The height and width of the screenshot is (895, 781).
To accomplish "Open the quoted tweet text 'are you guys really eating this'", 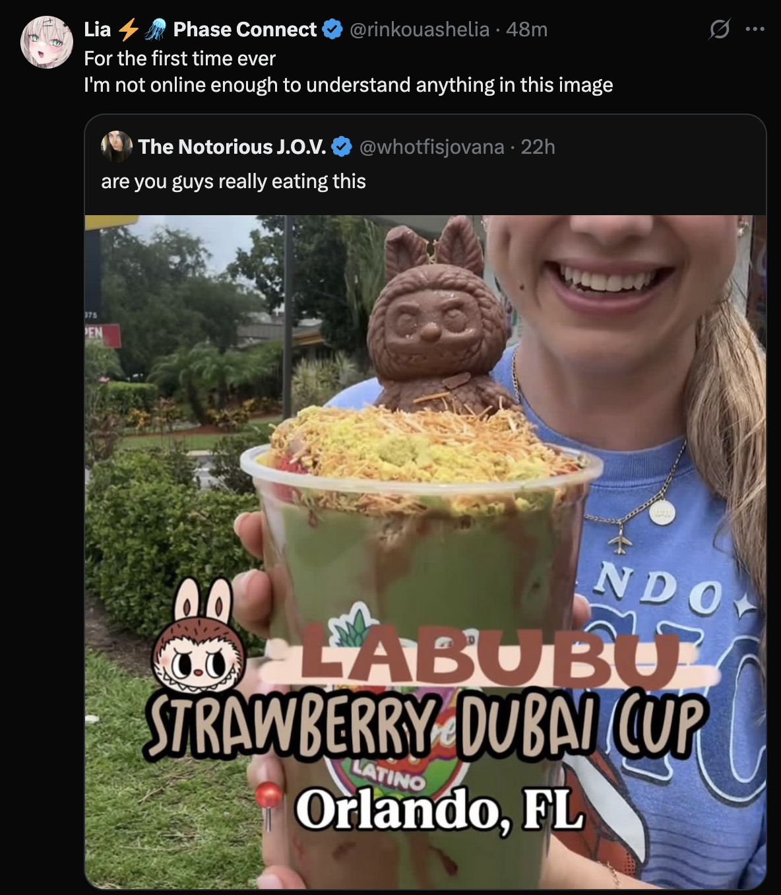I will [234, 182].
